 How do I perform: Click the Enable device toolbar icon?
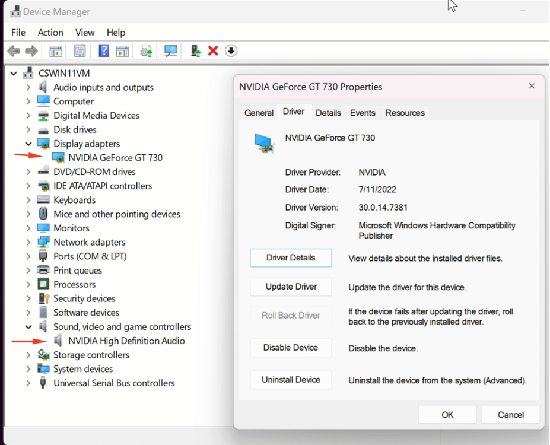[x=196, y=51]
